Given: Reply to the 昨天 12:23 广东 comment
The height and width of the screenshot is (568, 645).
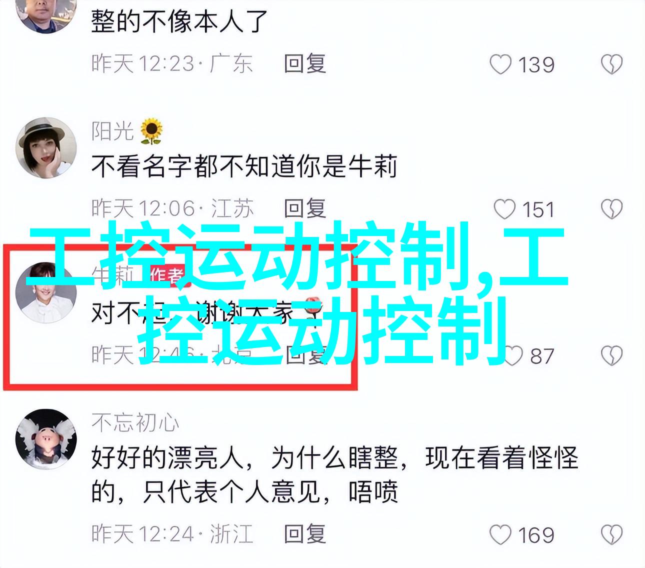Looking at the screenshot, I should tap(305, 64).
